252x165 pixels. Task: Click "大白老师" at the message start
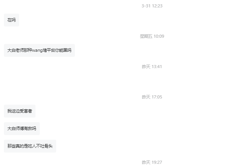click(16, 50)
